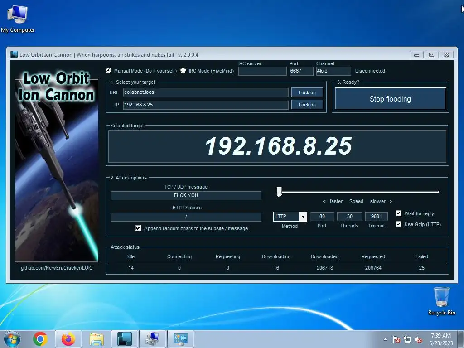
Task: Click the Requested value 206764
Action: coord(373,268)
